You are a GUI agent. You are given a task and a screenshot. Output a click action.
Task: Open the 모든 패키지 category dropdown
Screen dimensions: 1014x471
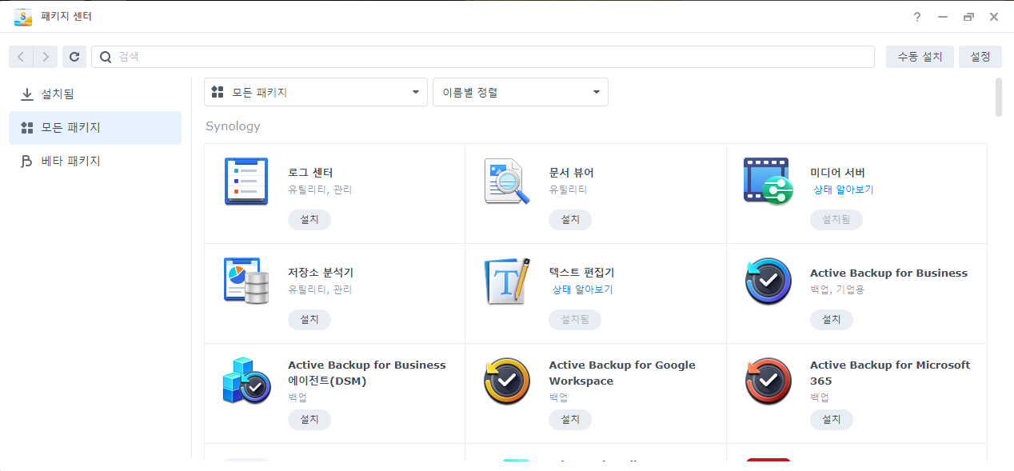pyautogui.click(x=316, y=92)
